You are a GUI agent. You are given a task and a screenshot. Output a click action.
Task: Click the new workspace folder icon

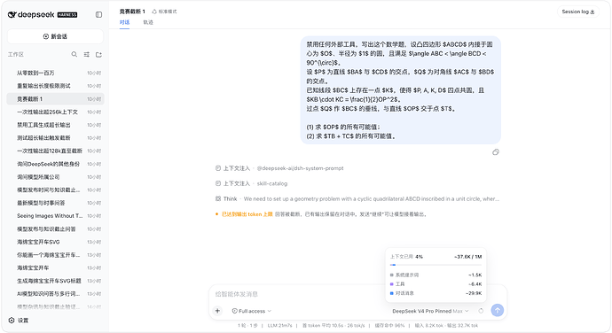98,55
